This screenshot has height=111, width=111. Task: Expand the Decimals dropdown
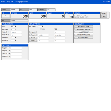click(13, 29)
